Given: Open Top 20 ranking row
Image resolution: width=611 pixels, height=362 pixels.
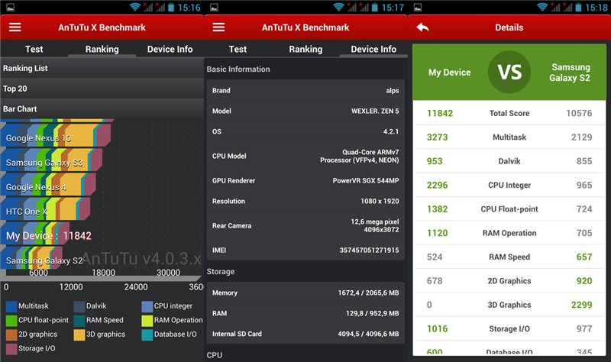Looking at the screenshot, I should coord(102,89).
